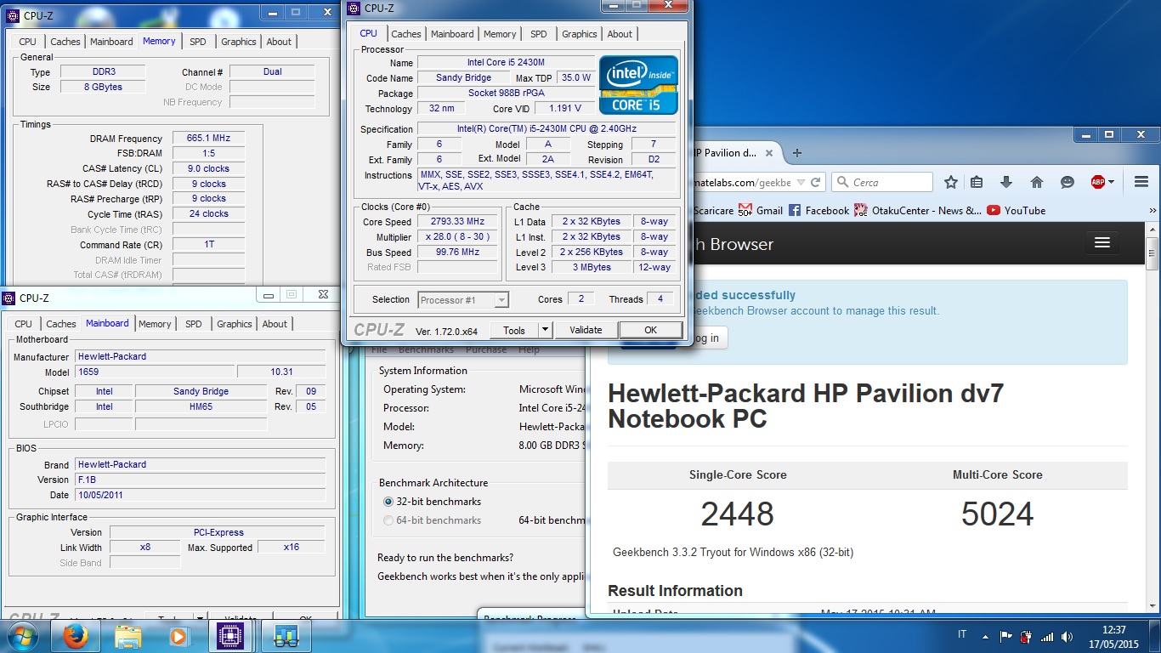Click the Southbridge model value HM65
The height and width of the screenshot is (653, 1161).
(x=201, y=406)
